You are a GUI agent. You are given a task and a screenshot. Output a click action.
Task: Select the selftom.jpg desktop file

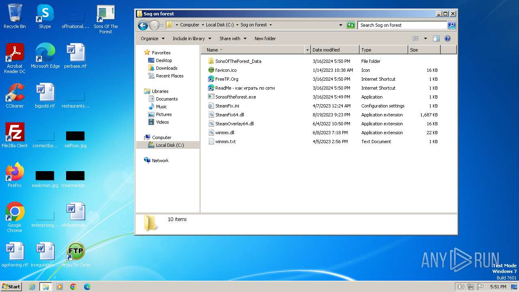(75, 139)
